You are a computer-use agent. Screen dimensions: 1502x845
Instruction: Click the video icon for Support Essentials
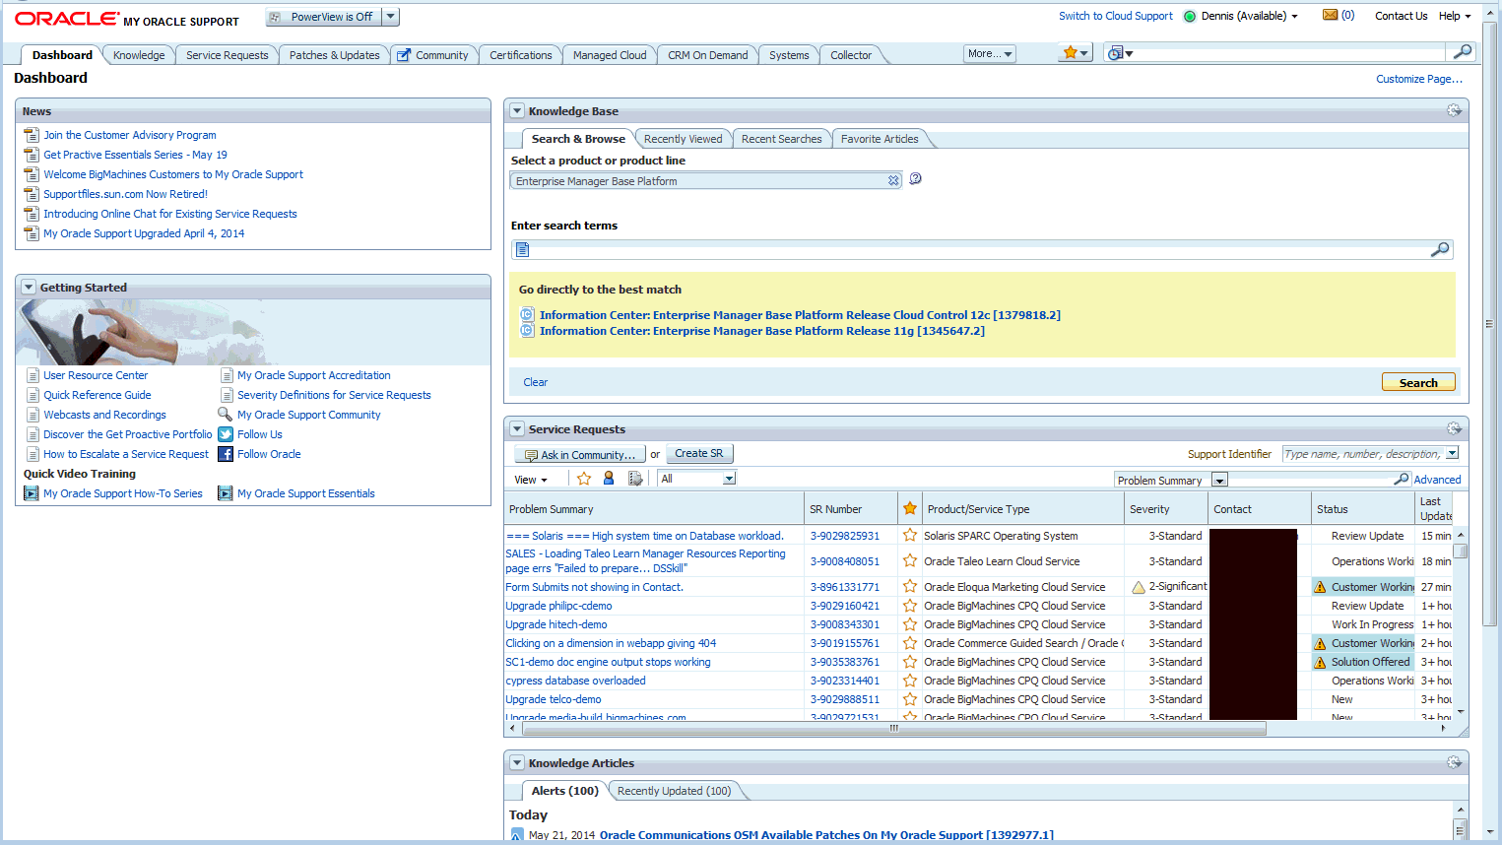point(226,493)
